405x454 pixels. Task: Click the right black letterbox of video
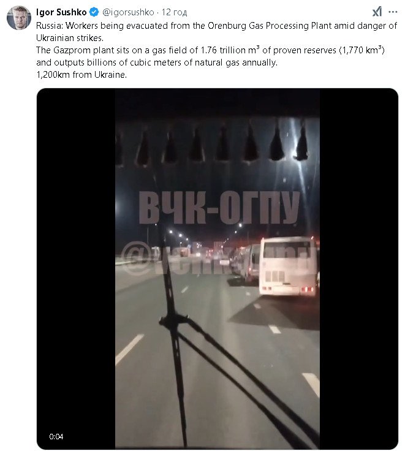coord(359,269)
